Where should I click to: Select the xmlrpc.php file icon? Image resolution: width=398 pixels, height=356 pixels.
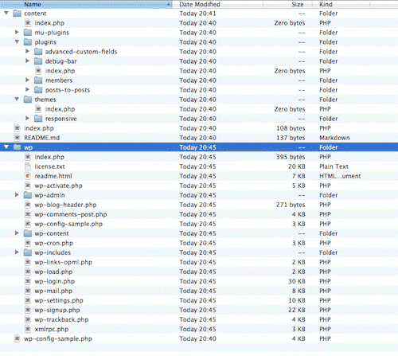pos(28,329)
